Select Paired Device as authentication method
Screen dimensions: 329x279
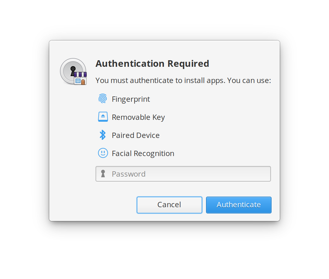coord(135,135)
